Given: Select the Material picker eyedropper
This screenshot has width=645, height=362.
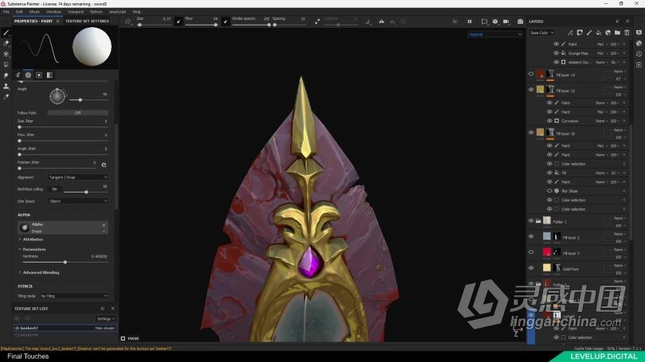Looking at the screenshot, I should click(x=6, y=97).
